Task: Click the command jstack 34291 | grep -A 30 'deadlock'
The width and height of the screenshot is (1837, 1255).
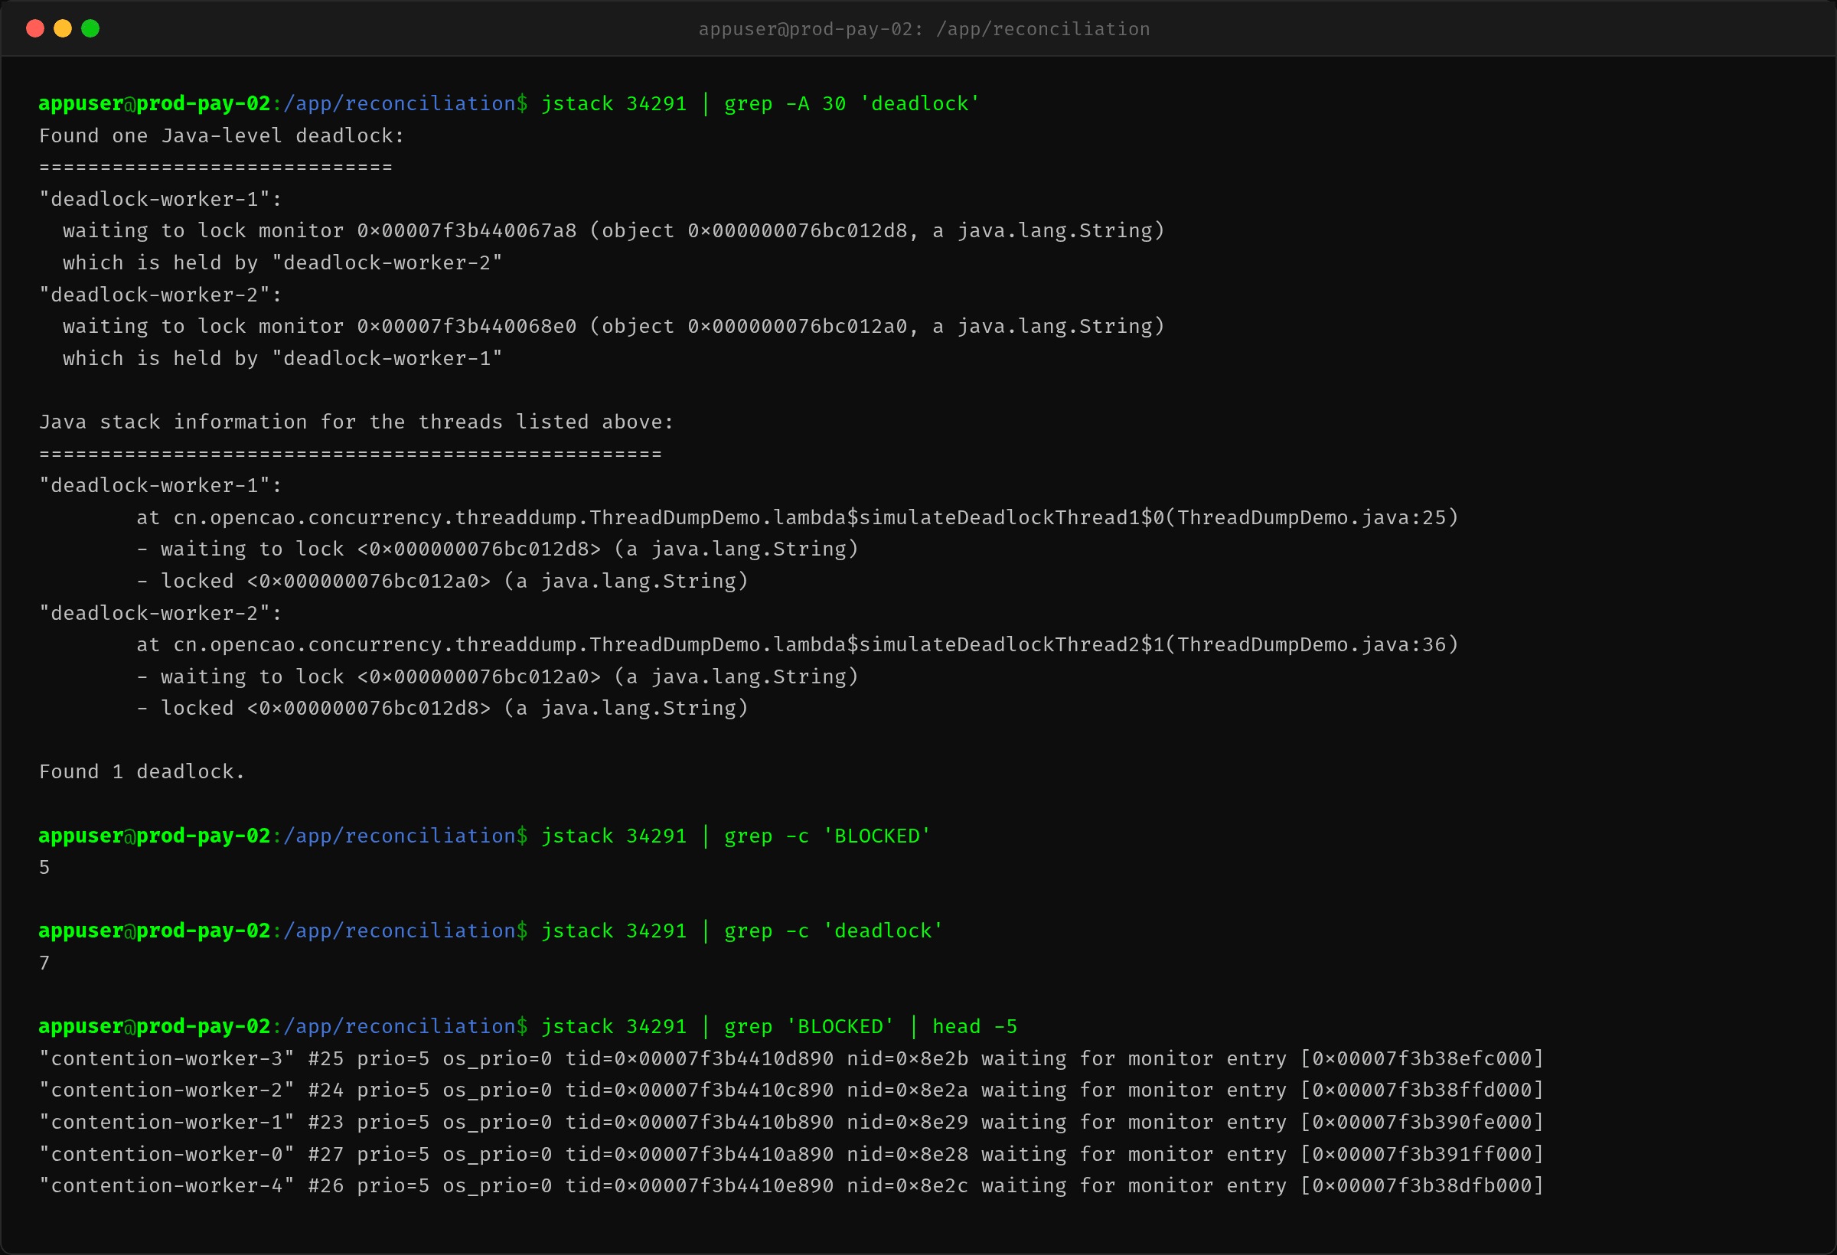Action: pyautogui.click(x=760, y=103)
